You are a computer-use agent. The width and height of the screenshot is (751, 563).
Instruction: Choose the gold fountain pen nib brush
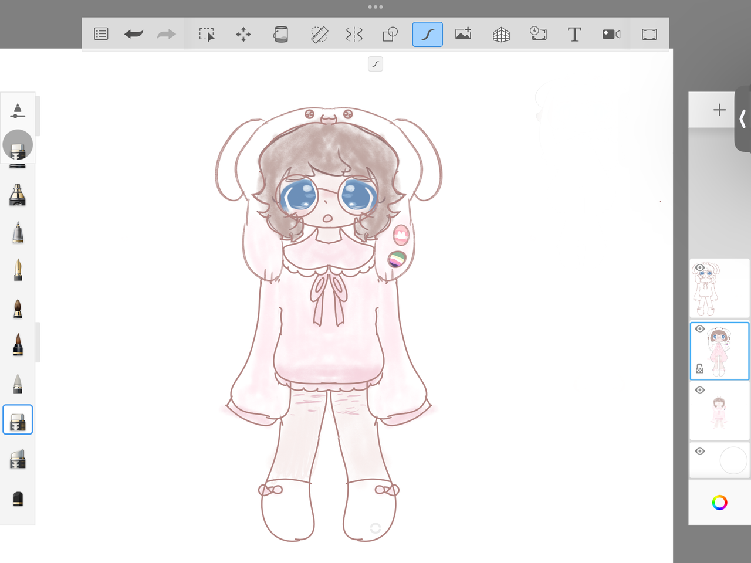pos(18,270)
